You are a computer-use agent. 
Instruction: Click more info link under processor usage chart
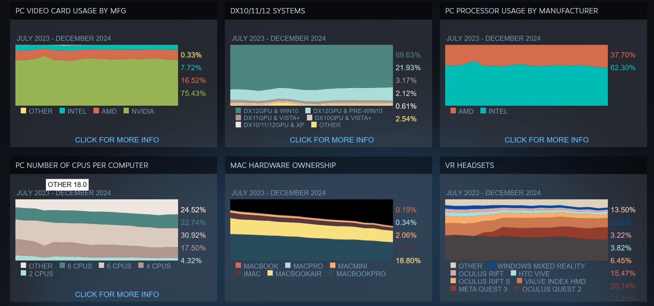546,140
